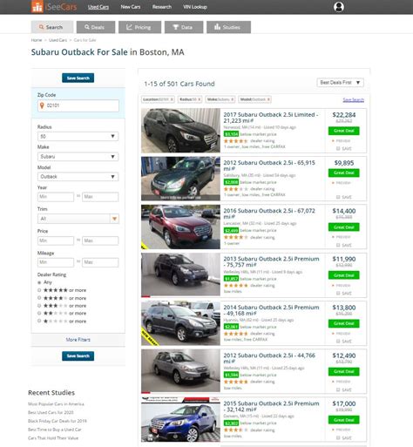Viewport: 413px width, 447px height.
Task: Open the Model dropdown showing Outback
Action: (x=78, y=177)
